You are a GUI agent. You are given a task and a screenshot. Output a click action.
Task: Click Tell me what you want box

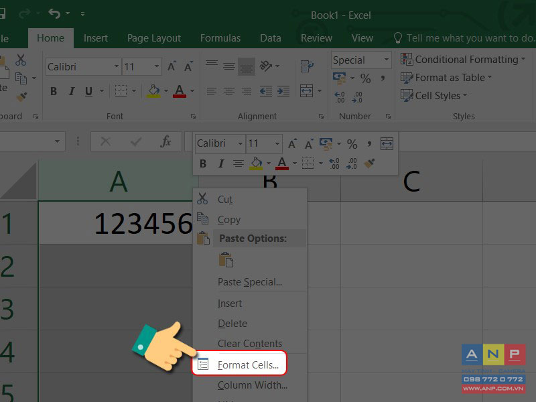coord(464,38)
